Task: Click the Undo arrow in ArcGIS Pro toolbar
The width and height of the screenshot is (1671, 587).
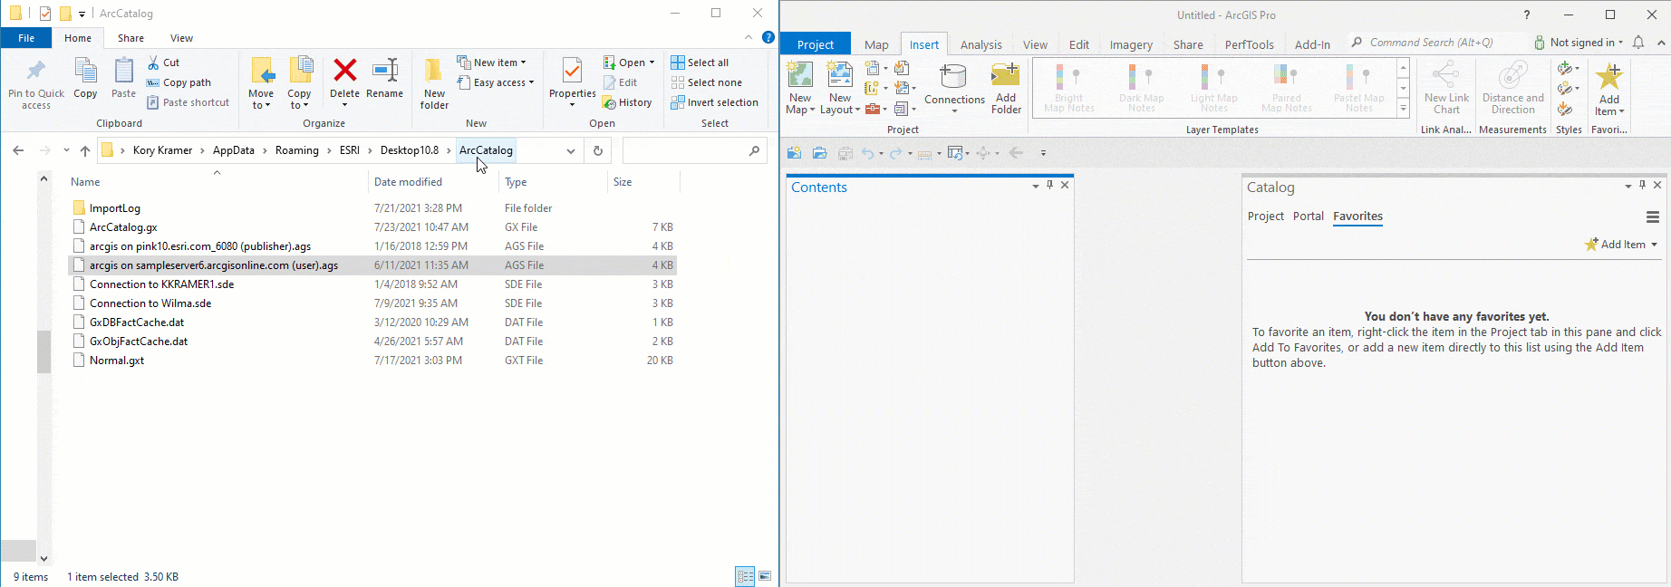Action: [867, 153]
